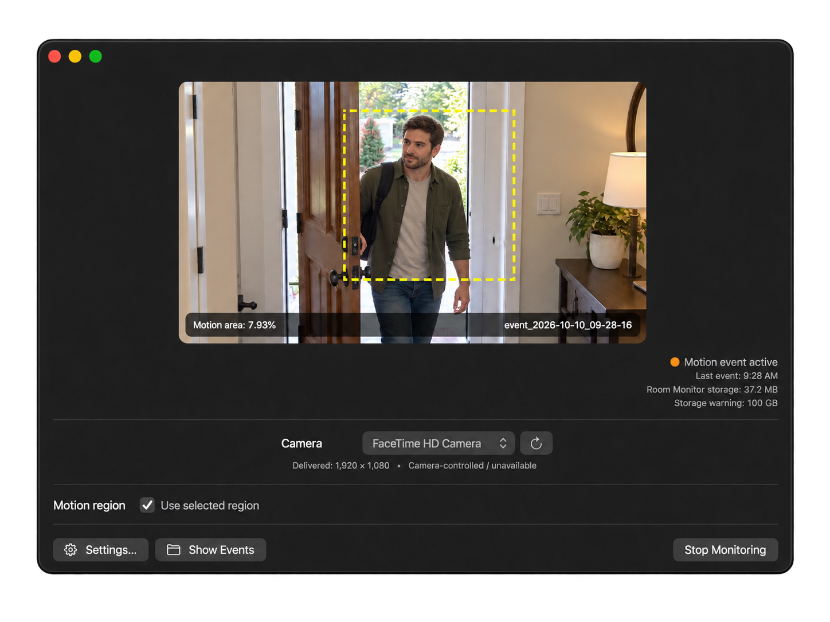Click the Last event: 9:28 AM text

click(x=737, y=376)
